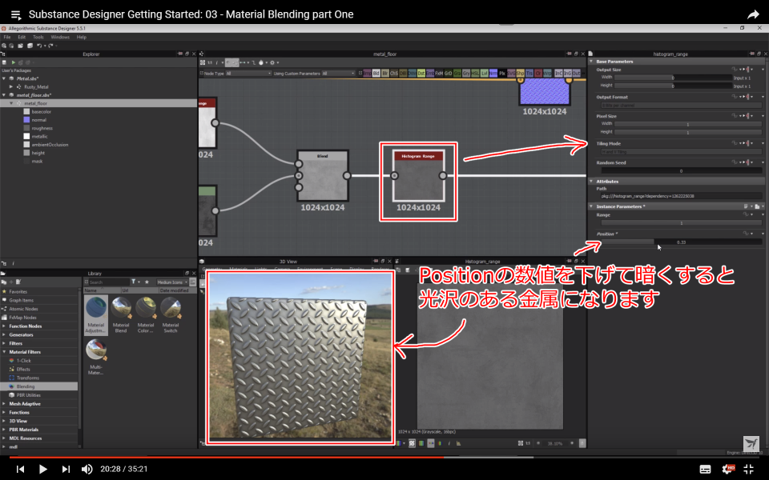769x480 pixels.
Task: Open the Node Type dropdown
Action: [x=248, y=74]
